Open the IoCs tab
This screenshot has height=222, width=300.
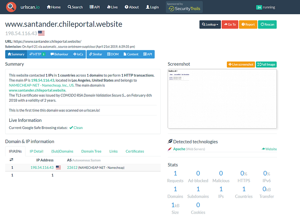point(78,54)
